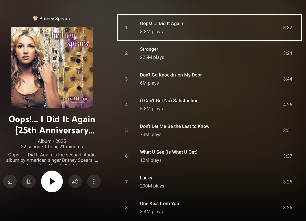Play track Oops!...I Did It Again
The image size is (306, 221).
[x=209, y=28]
